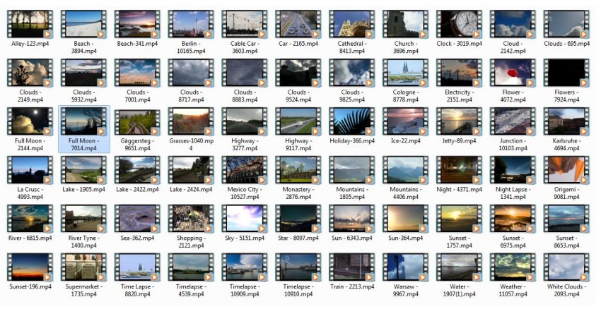Viewport: 601px width, 309px height.
Task: Click Flower - 4072.mp4 poppy video icon
Action: click(x=513, y=73)
